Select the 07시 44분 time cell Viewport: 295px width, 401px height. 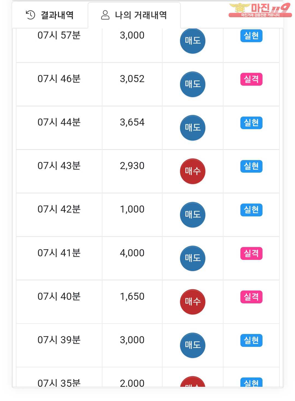pos(59,122)
